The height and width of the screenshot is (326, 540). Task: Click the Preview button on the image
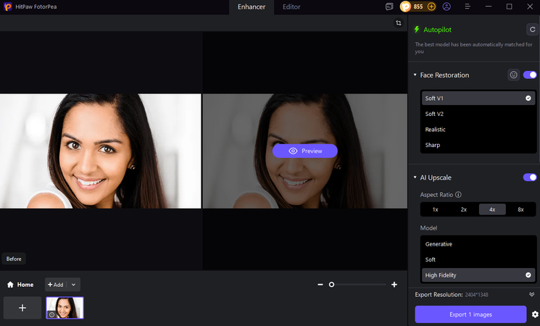click(304, 151)
